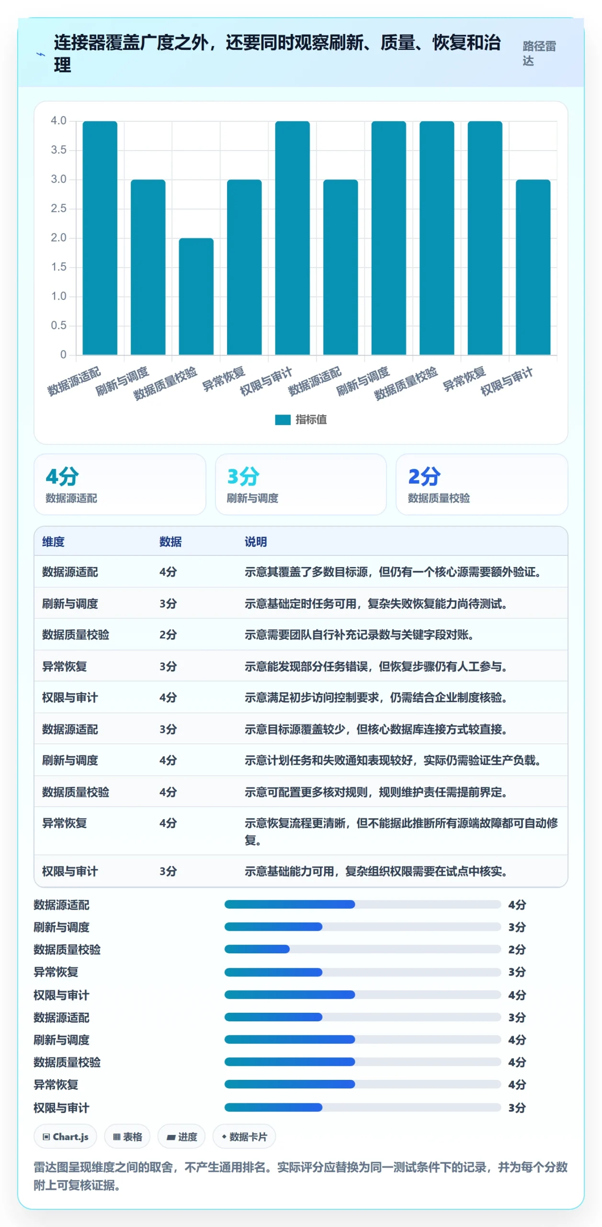This screenshot has height=1227, width=602.
Task: Select the row saying 示意需要团队自行补充记录数
Action: click(x=301, y=635)
